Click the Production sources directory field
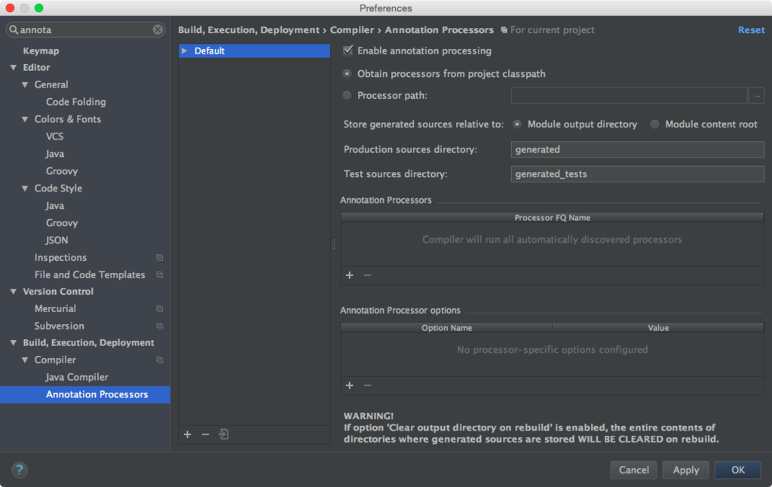This screenshot has height=487, width=772. coord(637,149)
